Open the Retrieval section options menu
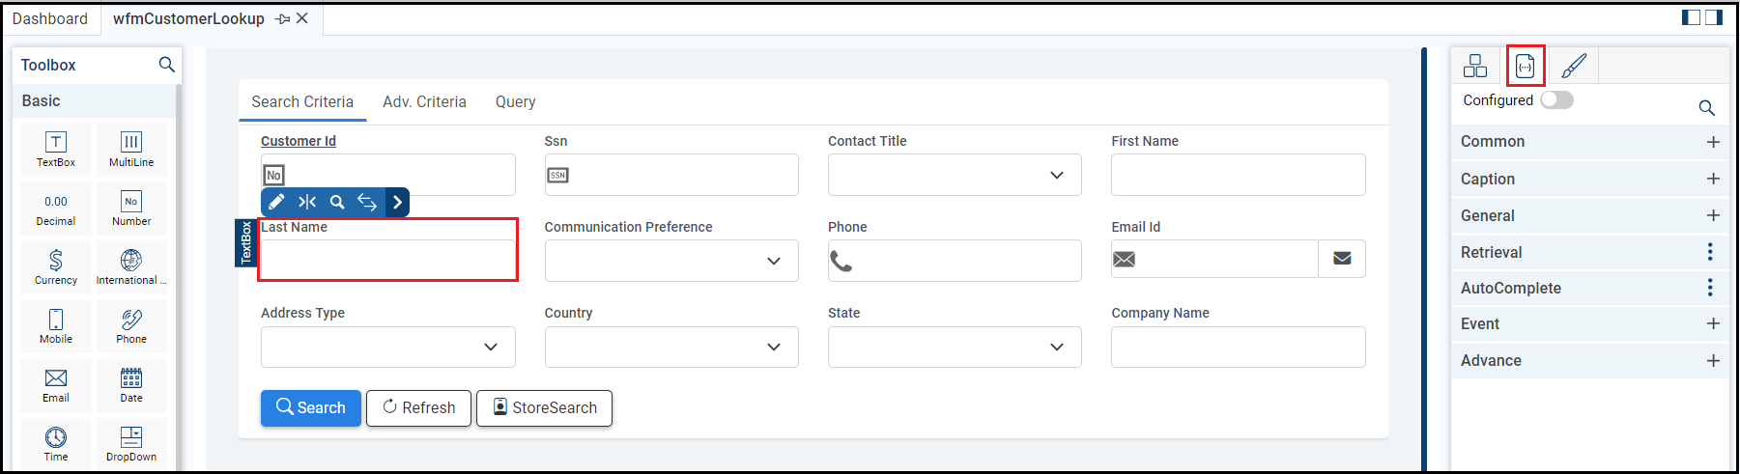Image resolution: width=1740 pixels, height=474 pixels. pos(1710,252)
